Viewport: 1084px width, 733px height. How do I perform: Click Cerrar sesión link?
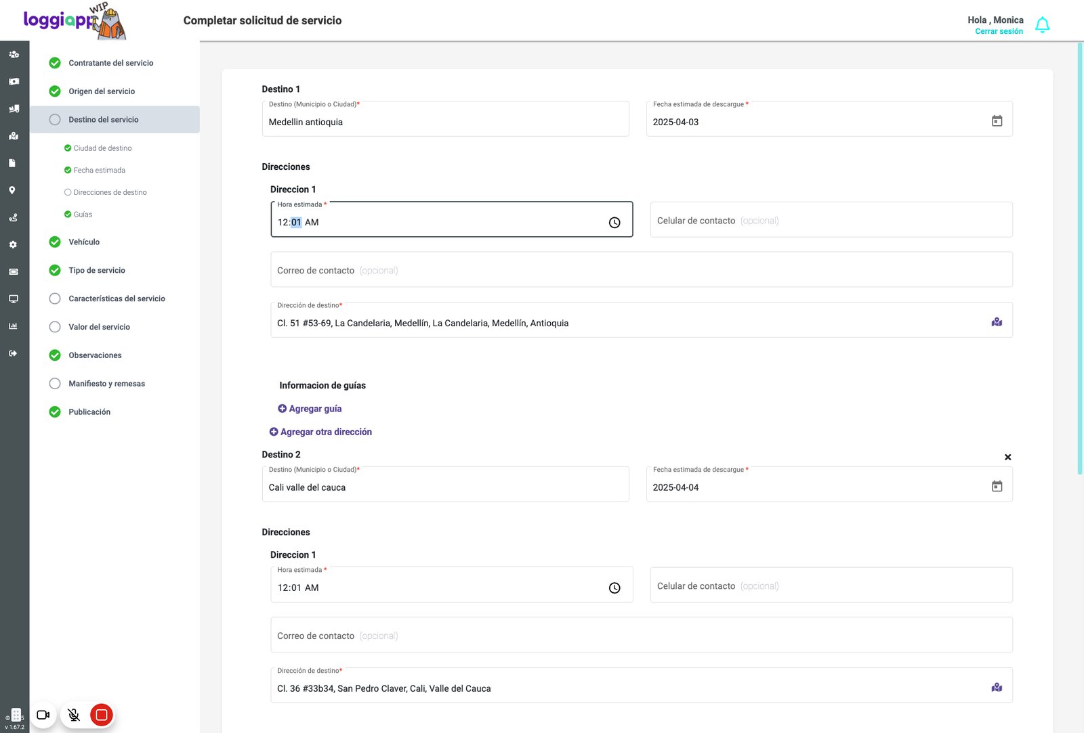[999, 32]
